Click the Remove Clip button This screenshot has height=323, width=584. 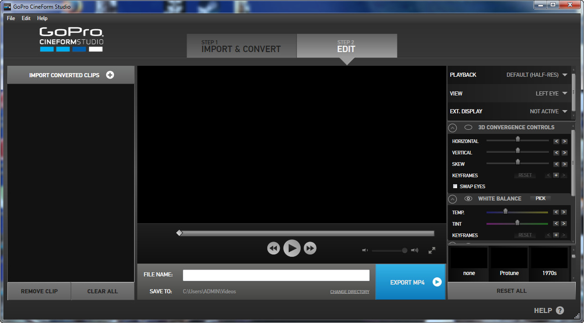coord(39,291)
